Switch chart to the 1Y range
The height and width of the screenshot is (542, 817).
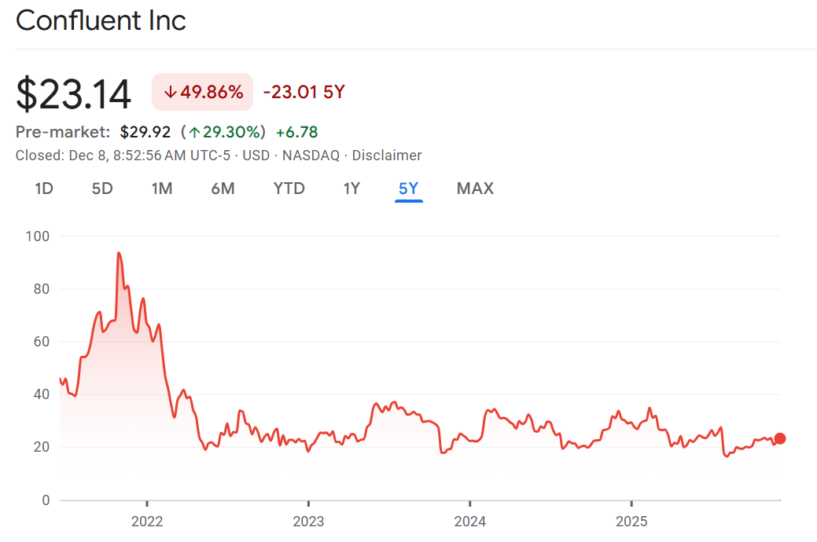point(351,189)
